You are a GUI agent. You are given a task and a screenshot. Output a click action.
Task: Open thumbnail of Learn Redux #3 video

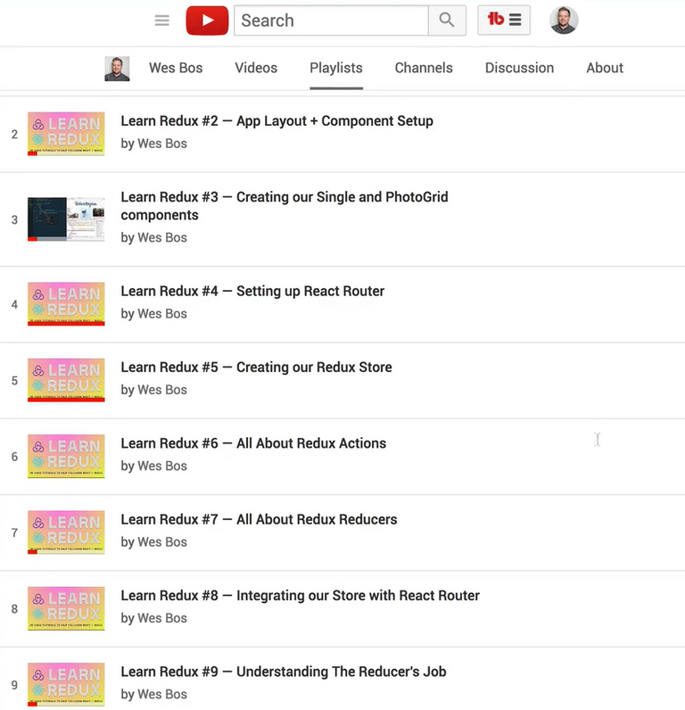[66, 219]
